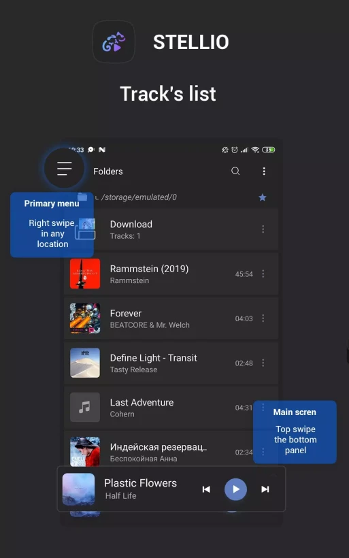Click the Define Light - Transit artwork
Viewport: 349px width, 558px height.
coord(85,363)
